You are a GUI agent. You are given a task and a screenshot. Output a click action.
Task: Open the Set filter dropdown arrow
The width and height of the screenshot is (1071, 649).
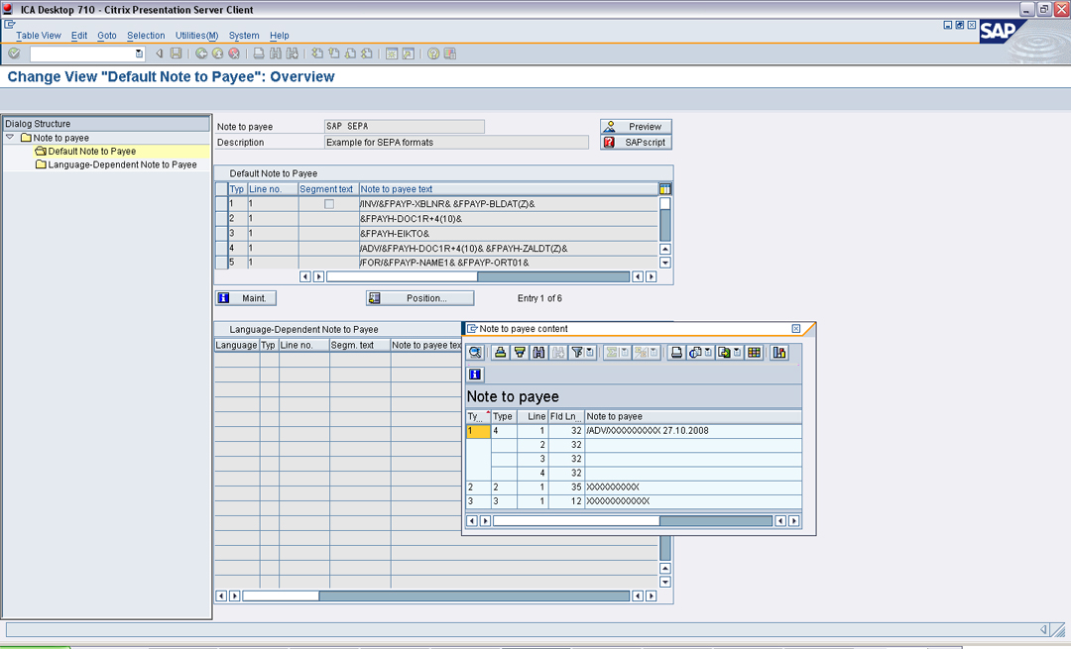[x=590, y=353]
